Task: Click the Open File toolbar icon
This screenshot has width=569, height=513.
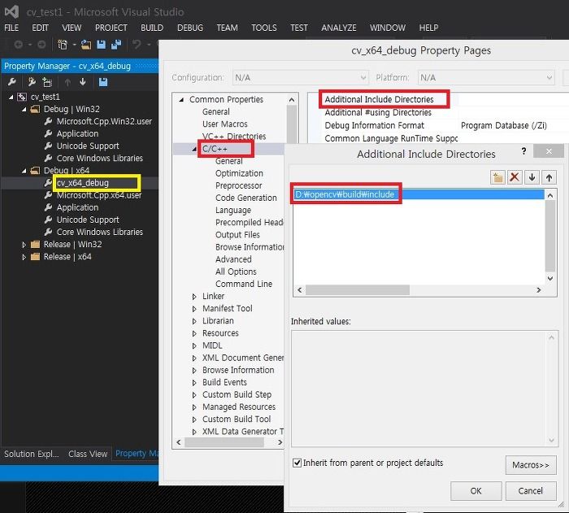Action: pos(86,45)
